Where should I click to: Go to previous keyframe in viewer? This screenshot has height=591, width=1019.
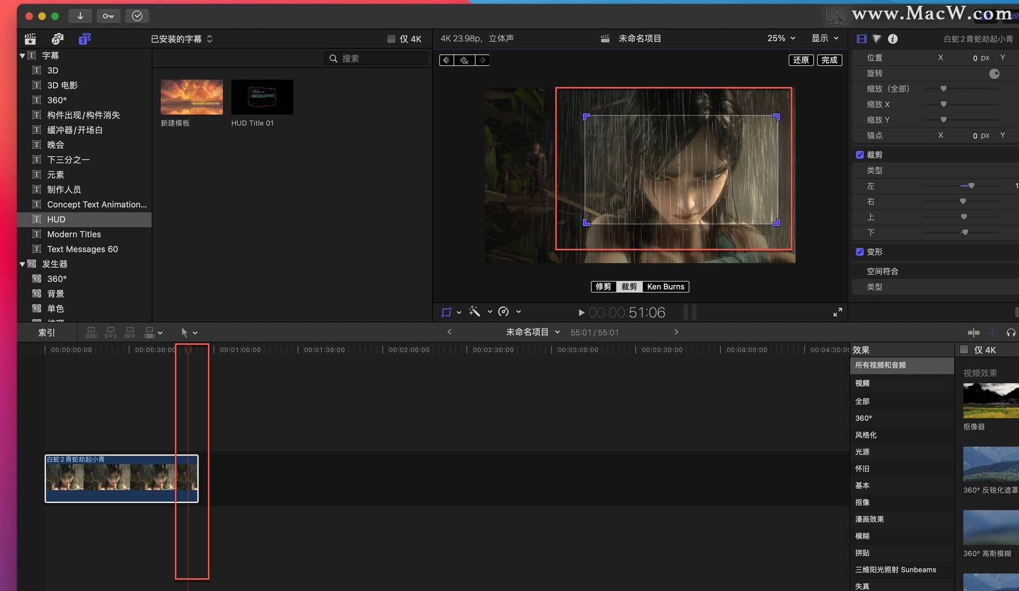point(446,60)
